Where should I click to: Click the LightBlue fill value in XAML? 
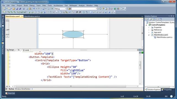(77, 70)
